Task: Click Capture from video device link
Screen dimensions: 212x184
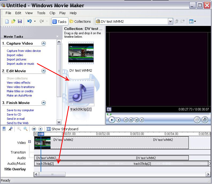Action: tap(24, 51)
